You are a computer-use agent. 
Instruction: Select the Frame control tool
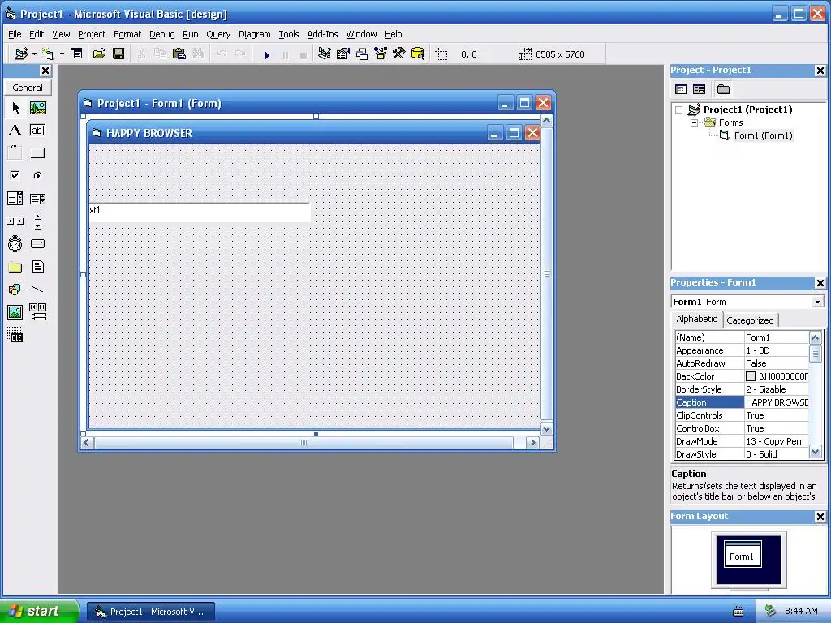tap(15, 153)
